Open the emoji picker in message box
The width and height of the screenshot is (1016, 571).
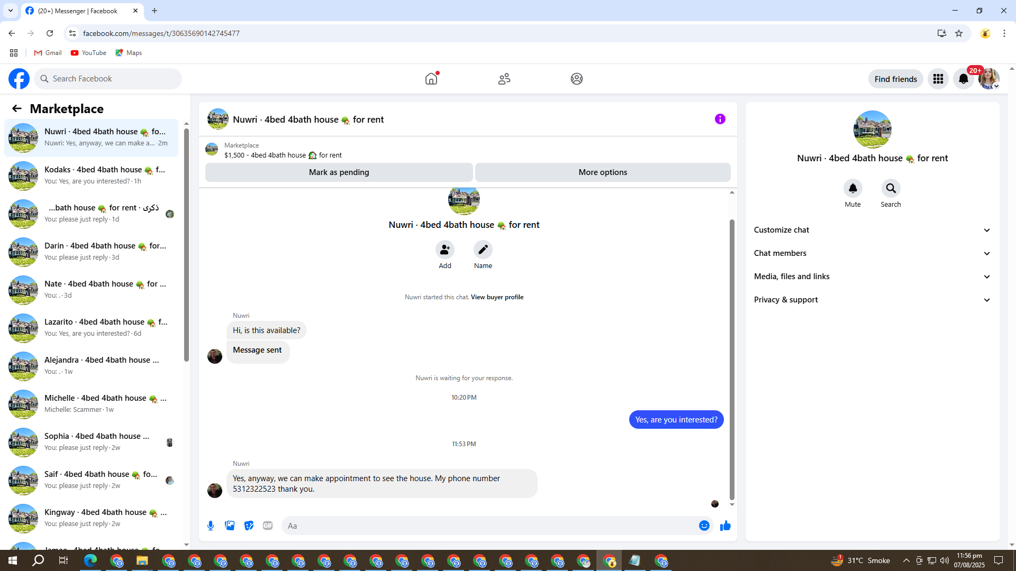(704, 526)
